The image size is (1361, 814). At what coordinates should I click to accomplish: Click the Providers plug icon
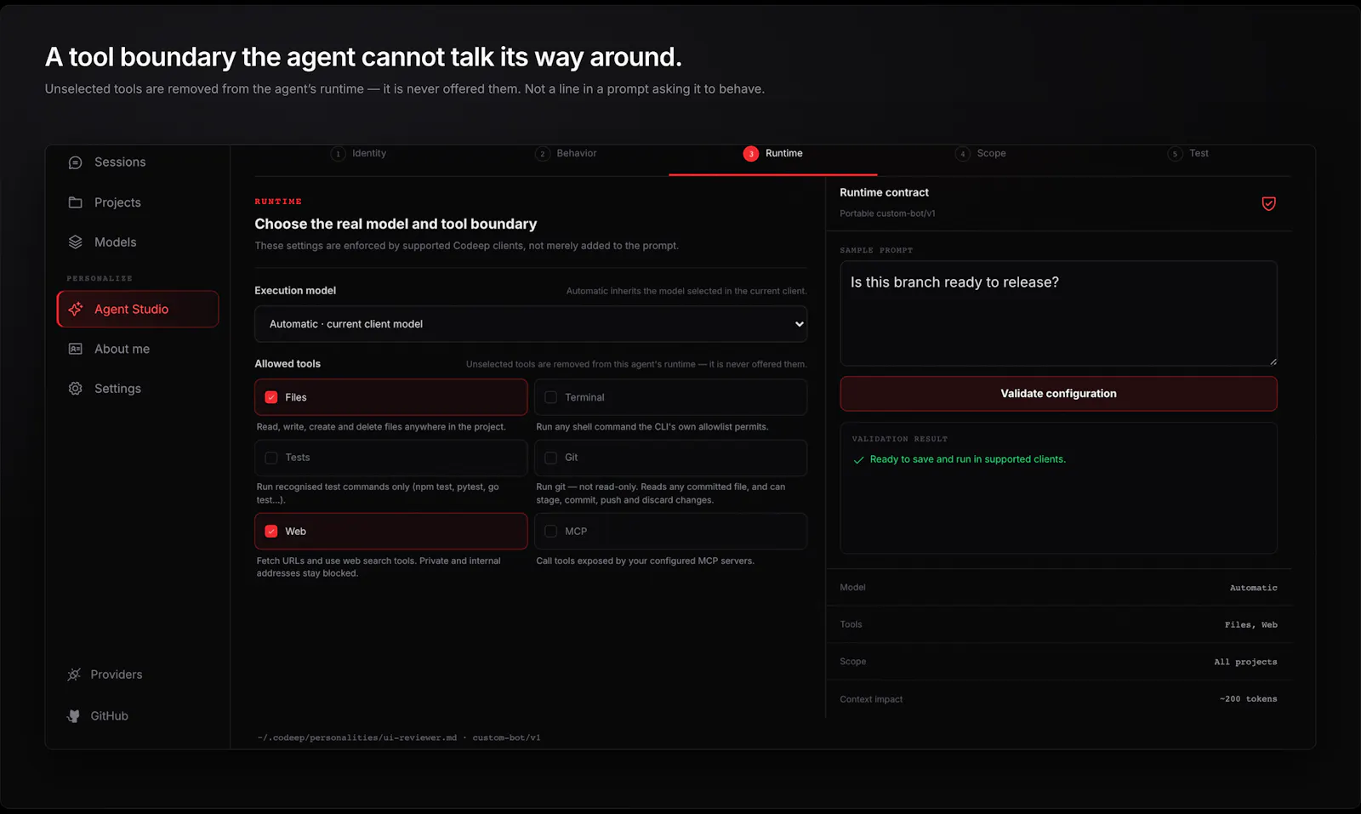pyautogui.click(x=74, y=675)
